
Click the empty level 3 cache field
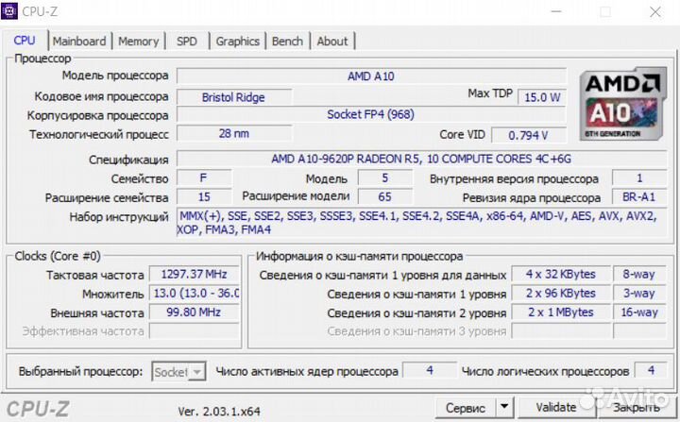[x=561, y=331]
